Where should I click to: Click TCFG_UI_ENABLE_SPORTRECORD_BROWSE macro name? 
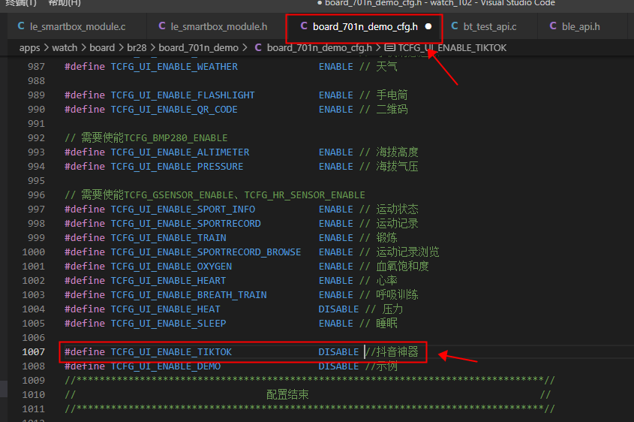pos(206,252)
